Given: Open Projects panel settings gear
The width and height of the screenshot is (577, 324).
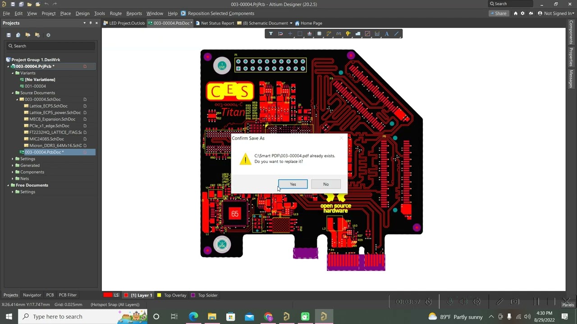Looking at the screenshot, I should tap(48, 35).
